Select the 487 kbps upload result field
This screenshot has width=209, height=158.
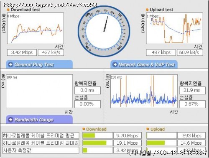(161, 52)
